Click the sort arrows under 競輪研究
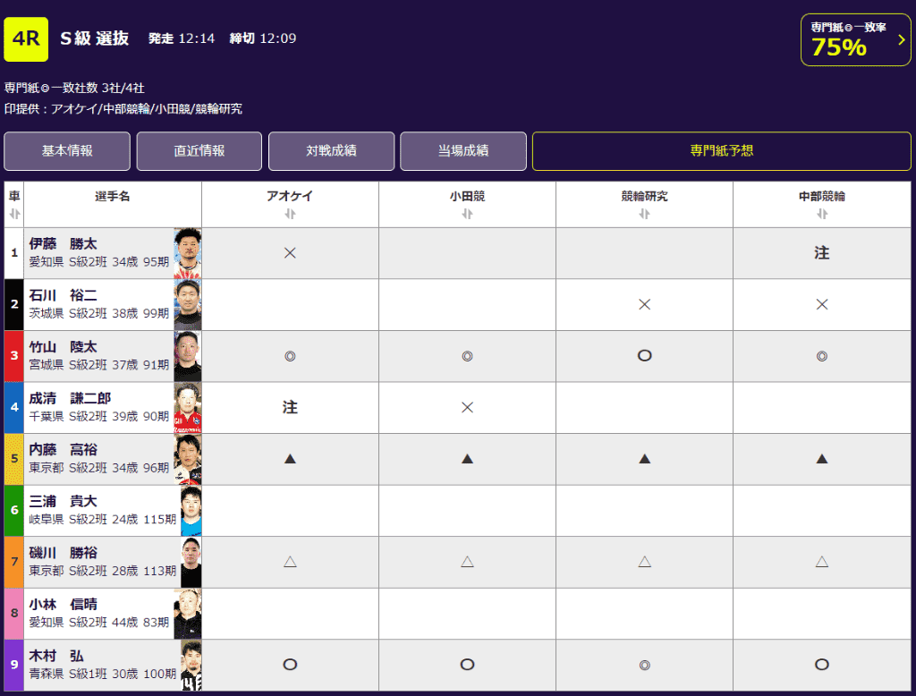 644,214
